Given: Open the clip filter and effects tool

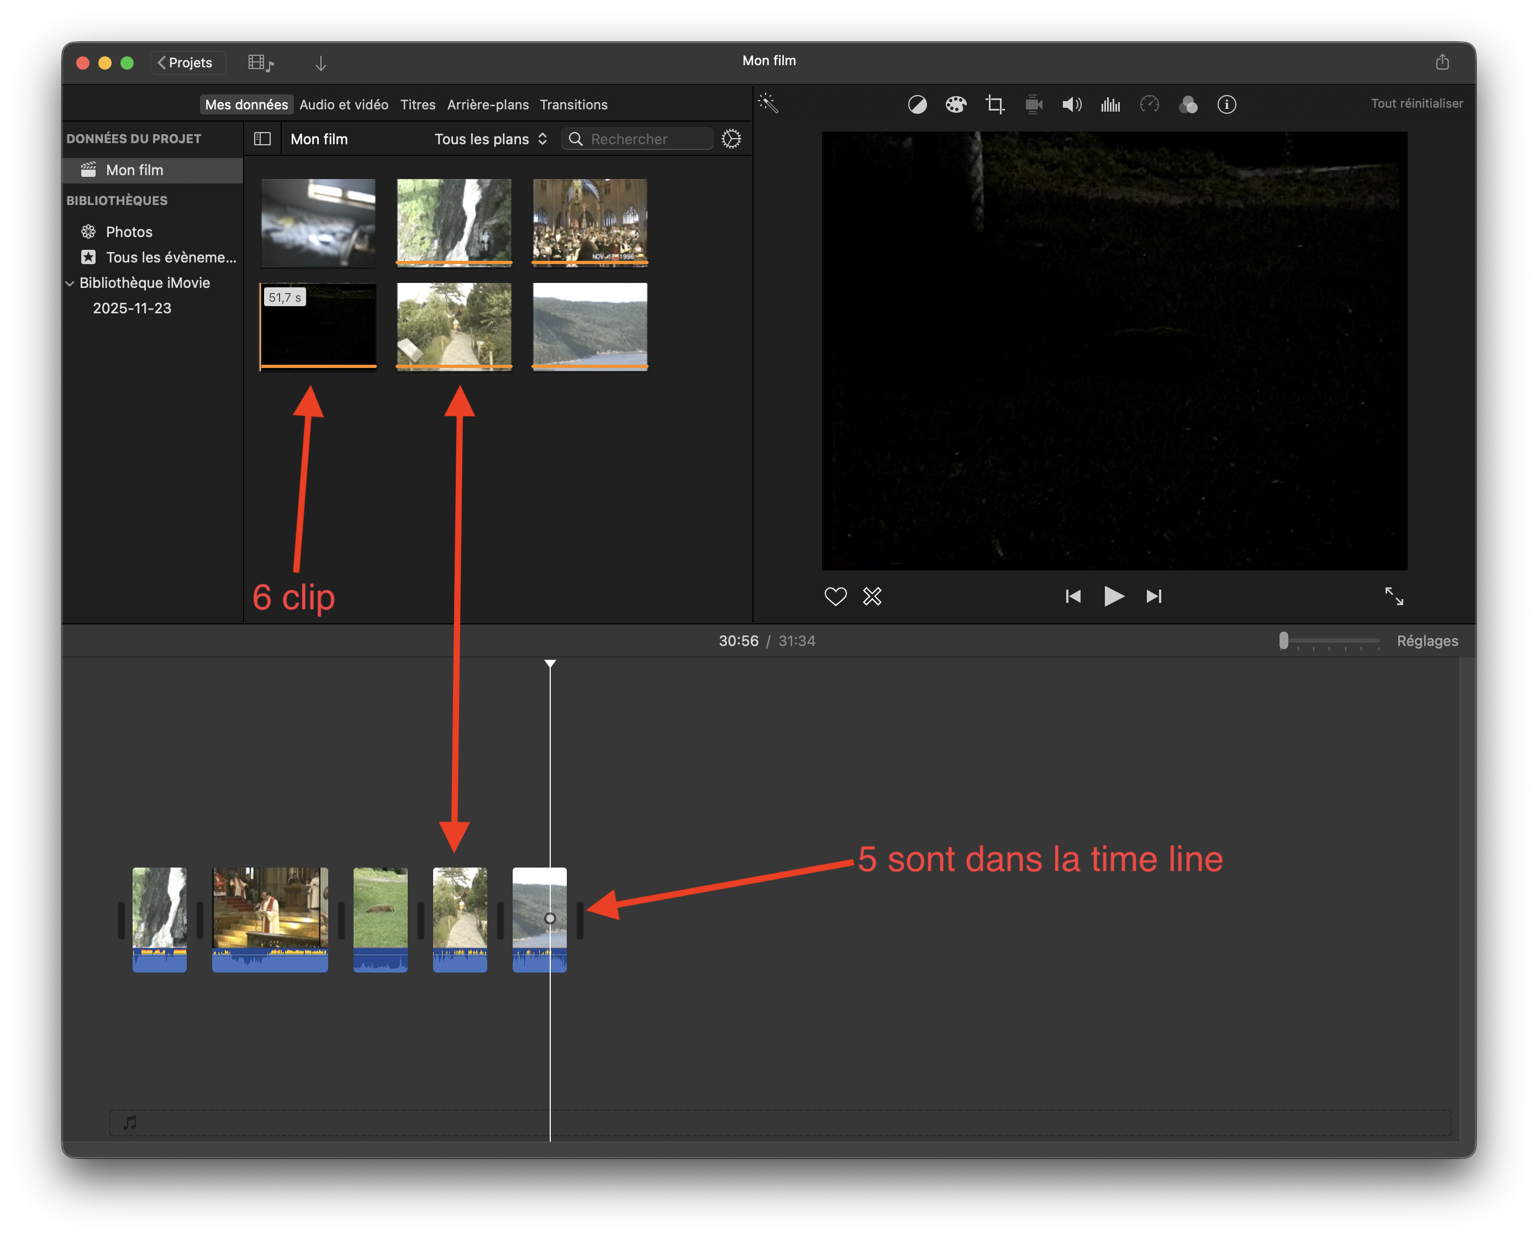Looking at the screenshot, I should [1187, 105].
